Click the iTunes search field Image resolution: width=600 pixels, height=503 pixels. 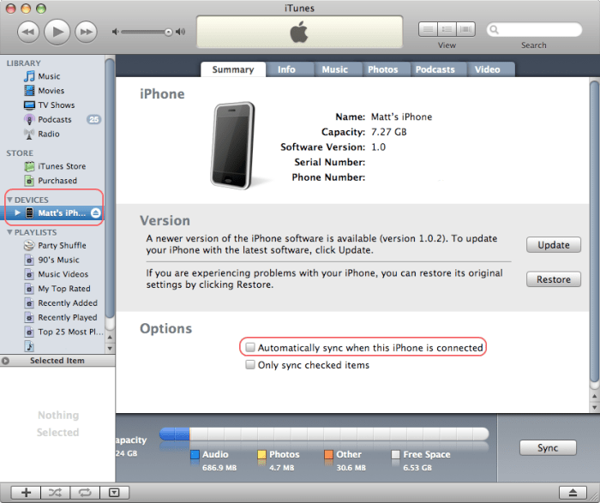534,30
